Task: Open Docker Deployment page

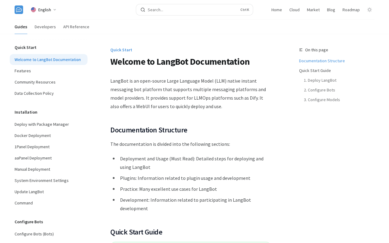Action: point(49,135)
